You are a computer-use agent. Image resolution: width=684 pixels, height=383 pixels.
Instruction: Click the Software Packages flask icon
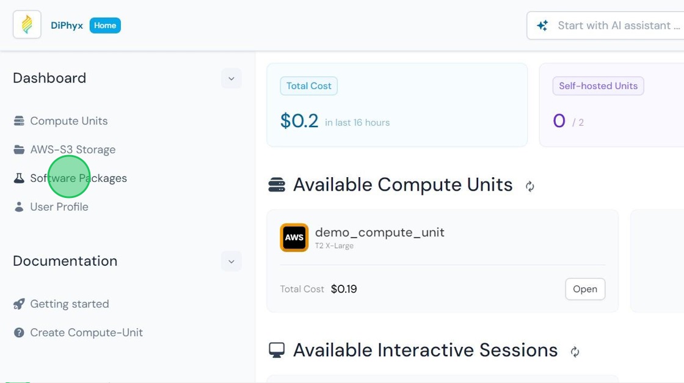tap(19, 178)
